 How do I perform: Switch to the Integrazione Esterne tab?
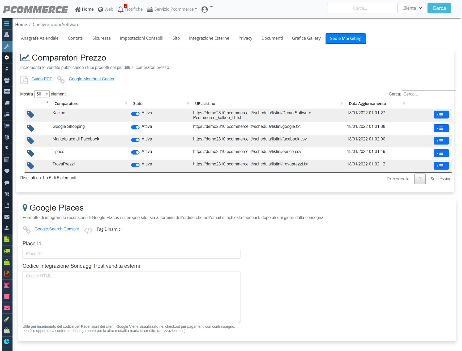pyautogui.click(x=209, y=38)
